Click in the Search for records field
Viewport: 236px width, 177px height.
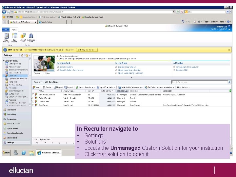pos(199,82)
